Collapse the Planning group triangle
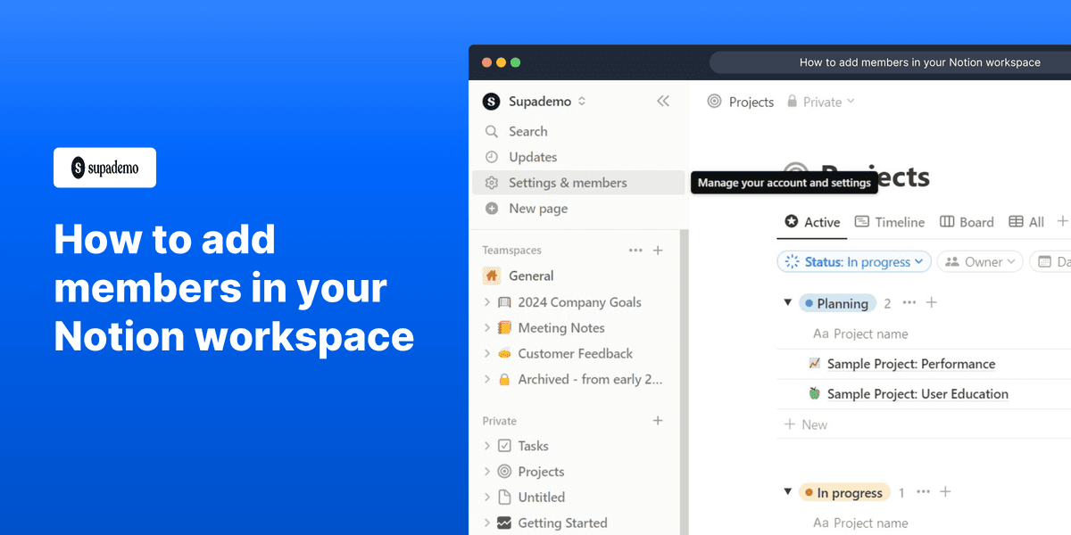 [x=788, y=303]
